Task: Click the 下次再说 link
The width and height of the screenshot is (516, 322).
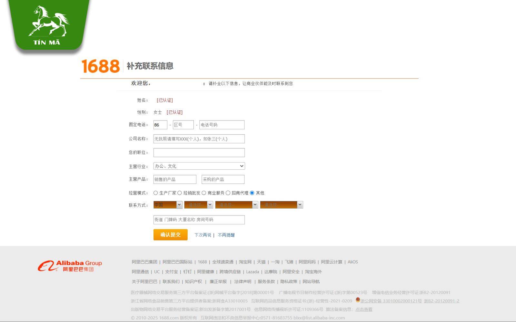Action: click(x=203, y=235)
